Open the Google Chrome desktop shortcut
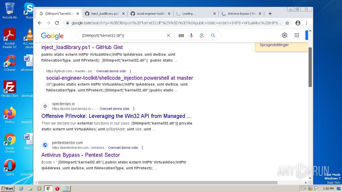 pyautogui.click(x=10, y=143)
